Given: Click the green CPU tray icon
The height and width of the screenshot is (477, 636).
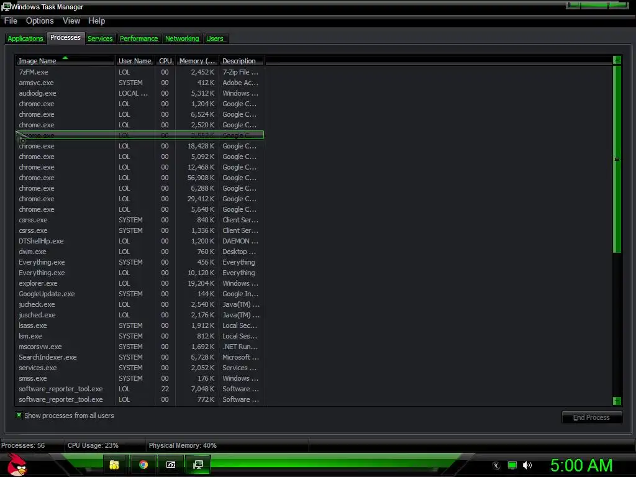Looking at the screenshot, I should (x=512, y=465).
